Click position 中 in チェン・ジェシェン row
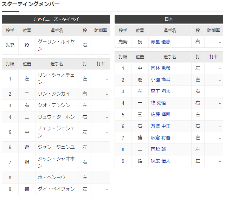 [27, 132]
